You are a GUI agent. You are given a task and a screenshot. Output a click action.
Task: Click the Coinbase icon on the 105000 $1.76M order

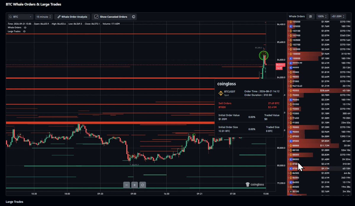291,26
